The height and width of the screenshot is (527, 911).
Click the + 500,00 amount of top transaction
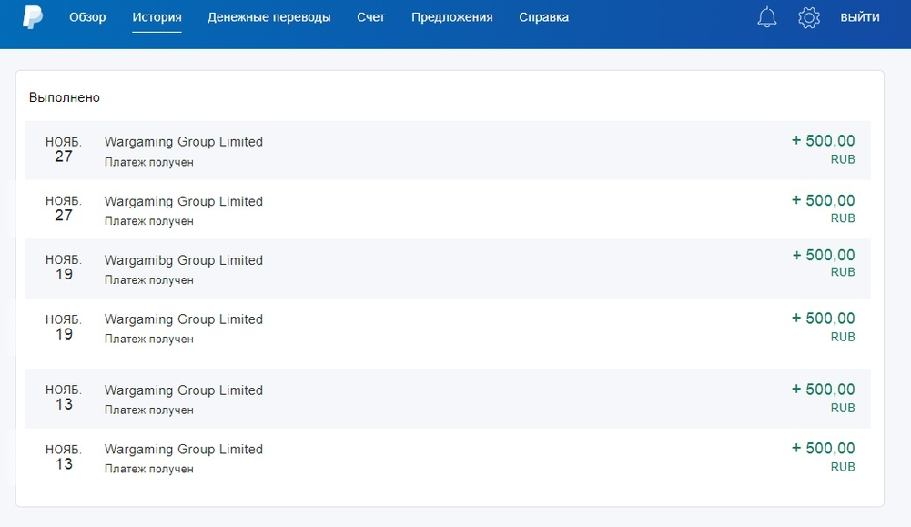[x=824, y=140]
